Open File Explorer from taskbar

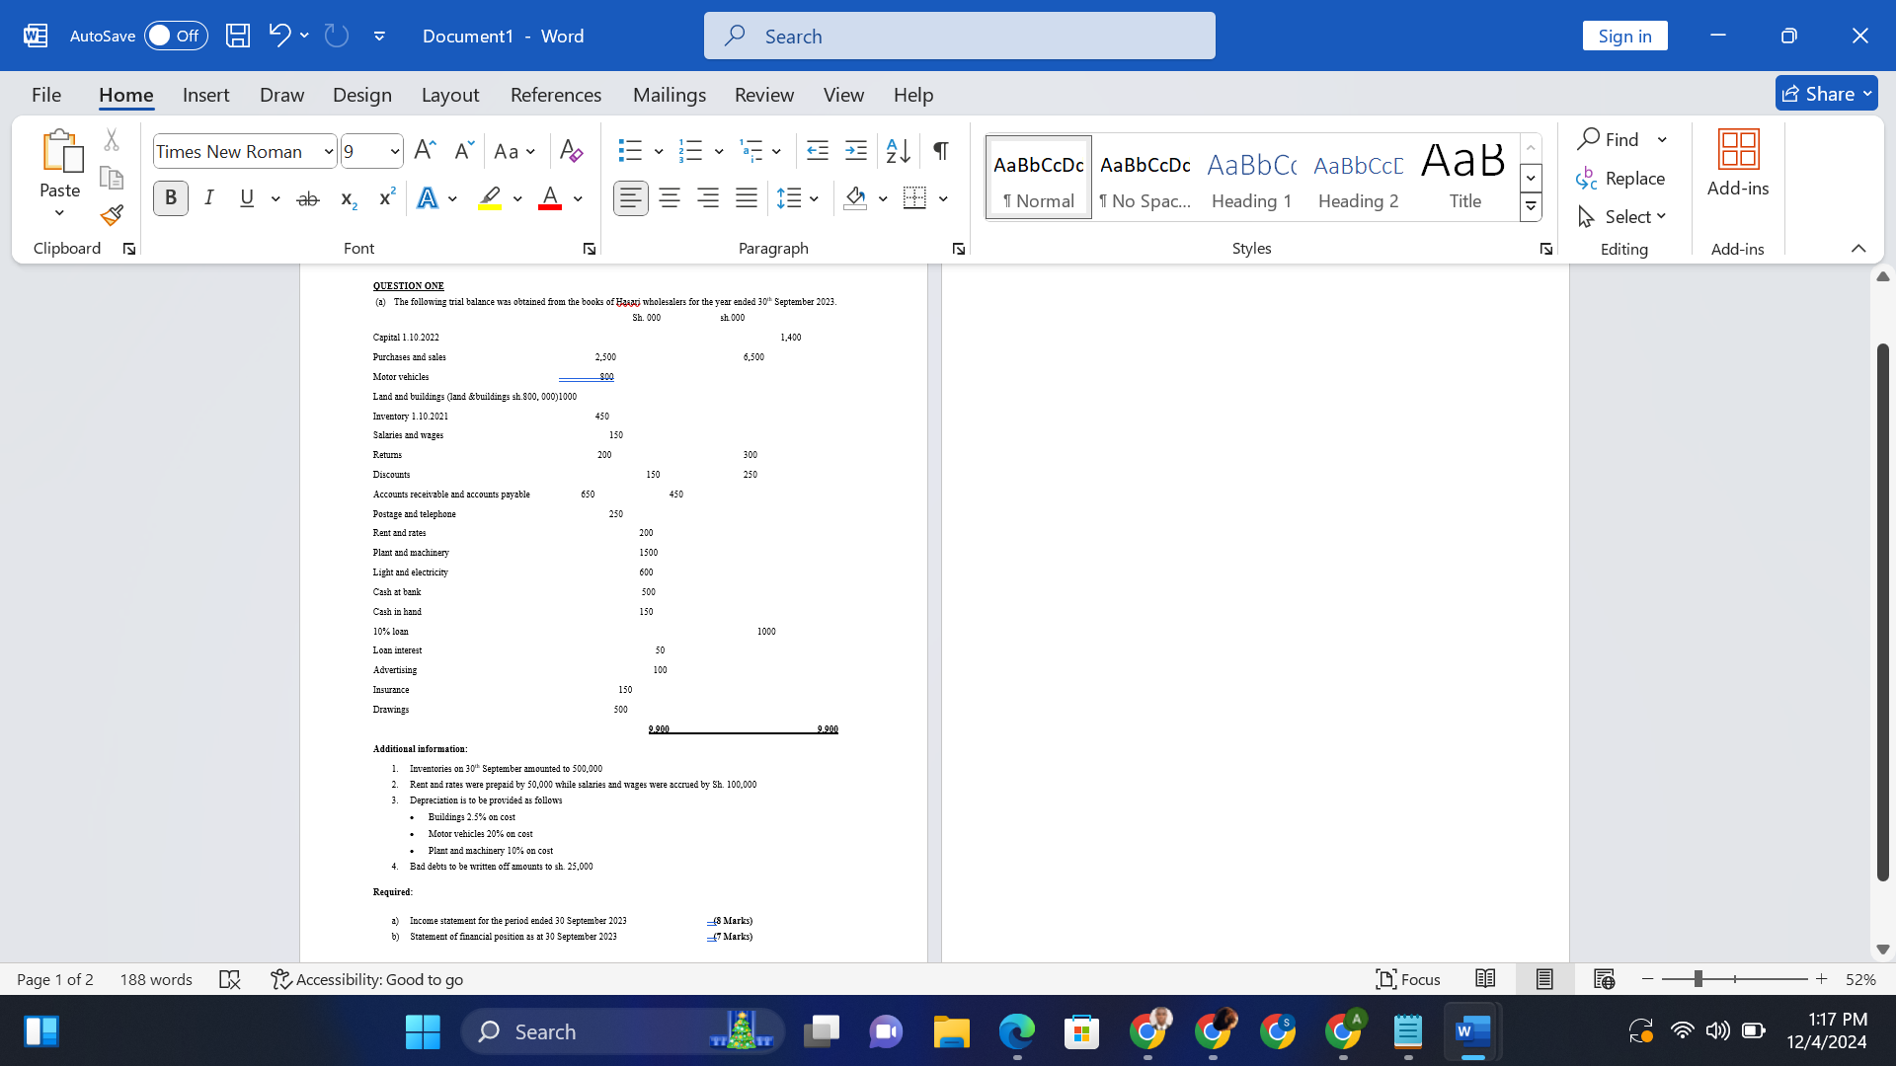click(x=952, y=1031)
